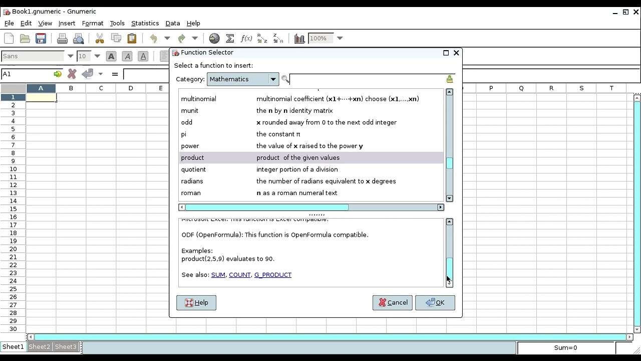Click the Sort ascending icon

pos(262,38)
